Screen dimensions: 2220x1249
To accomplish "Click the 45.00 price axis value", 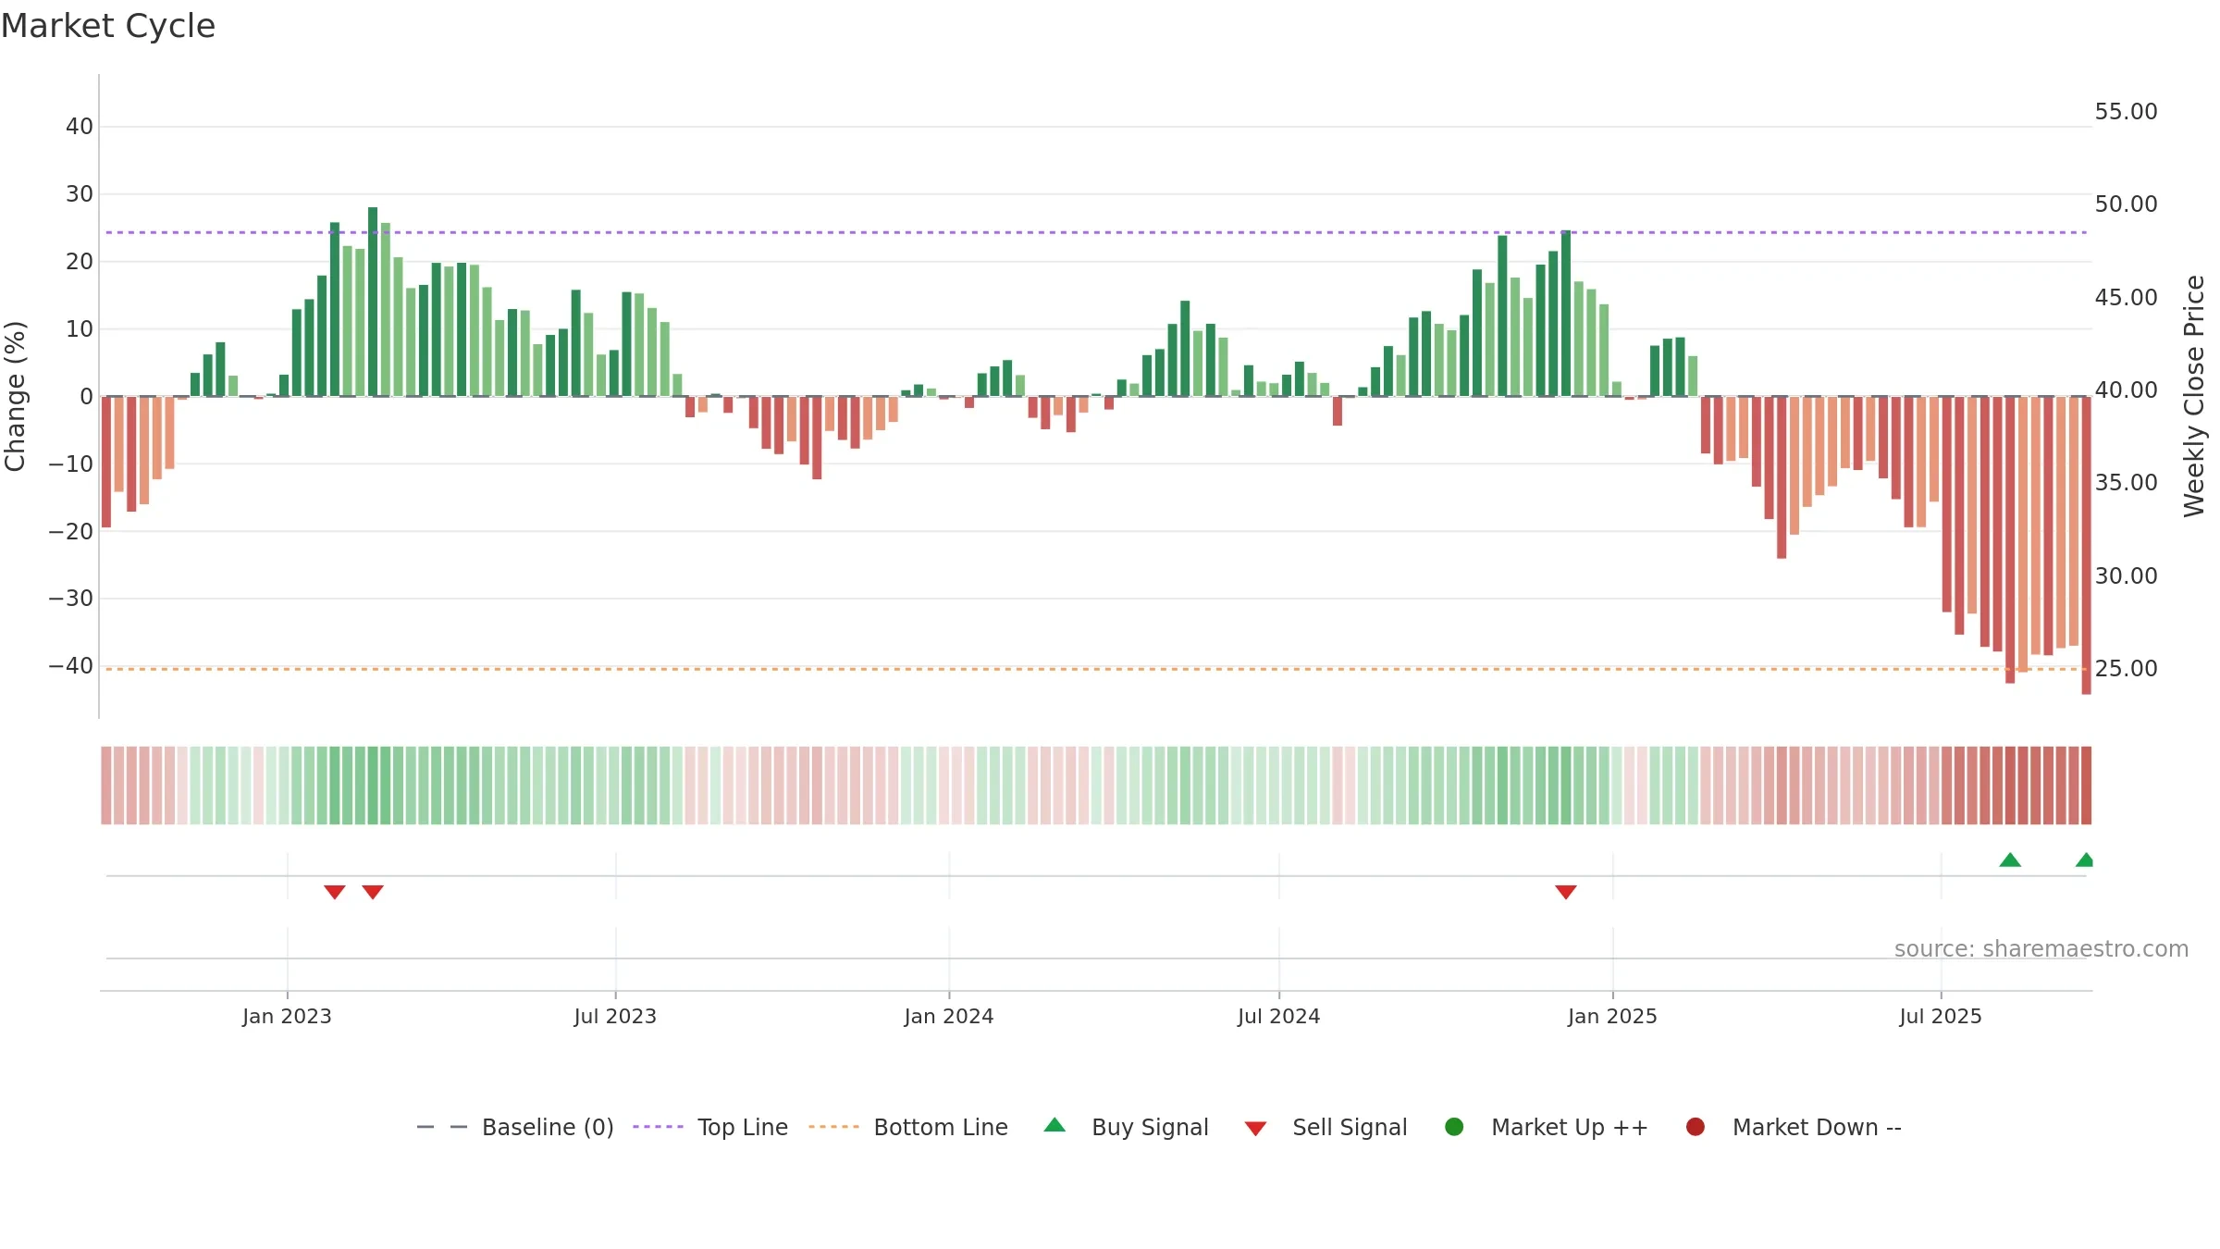I will [x=2126, y=298].
